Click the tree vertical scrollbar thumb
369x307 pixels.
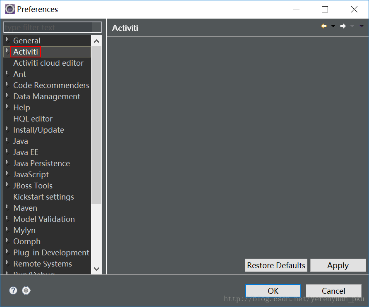pyautogui.click(x=96, y=125)
